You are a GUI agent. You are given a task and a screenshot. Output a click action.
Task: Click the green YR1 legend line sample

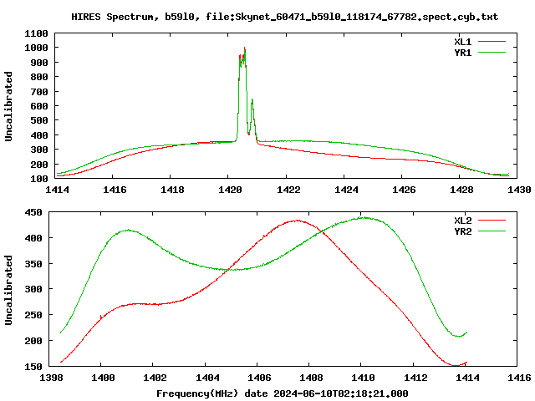[492, 53]
